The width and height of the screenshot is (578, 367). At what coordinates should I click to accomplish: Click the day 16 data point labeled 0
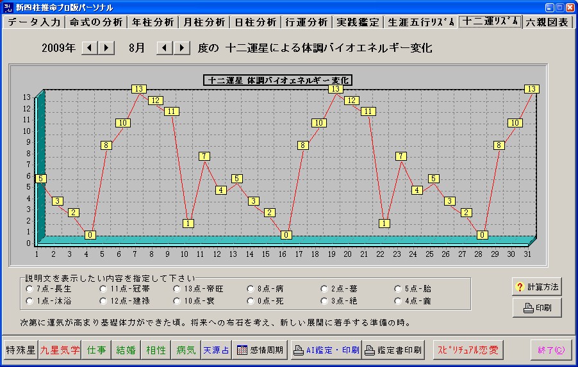(286, 234)
